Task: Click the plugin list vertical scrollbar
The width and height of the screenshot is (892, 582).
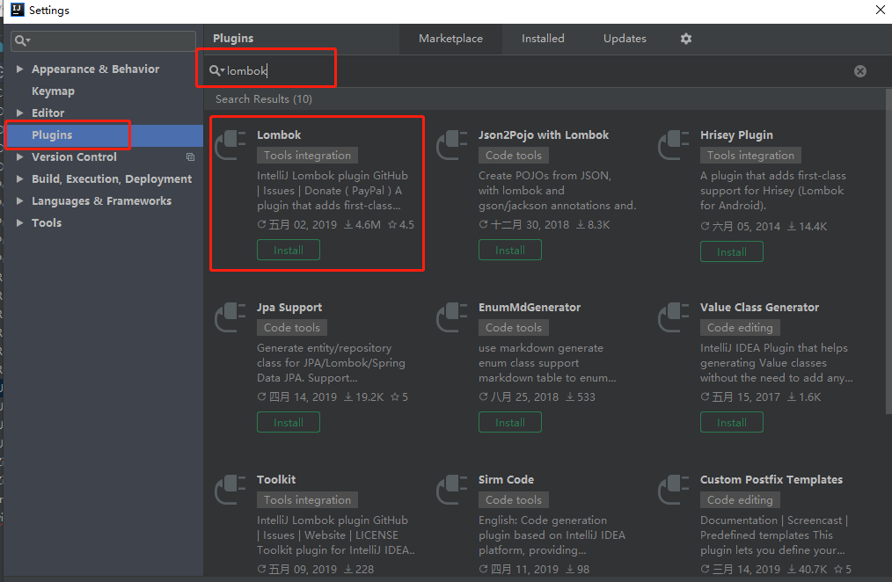Action: (888, 251)
